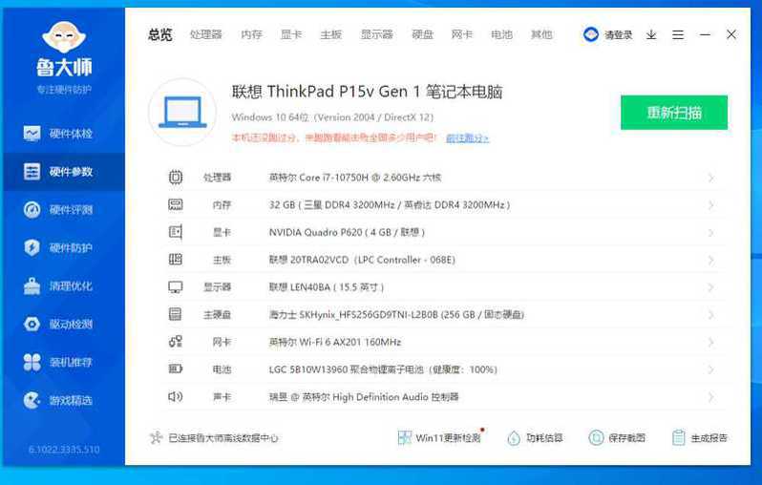Switch to the 处理器 tab

point(205,34)
